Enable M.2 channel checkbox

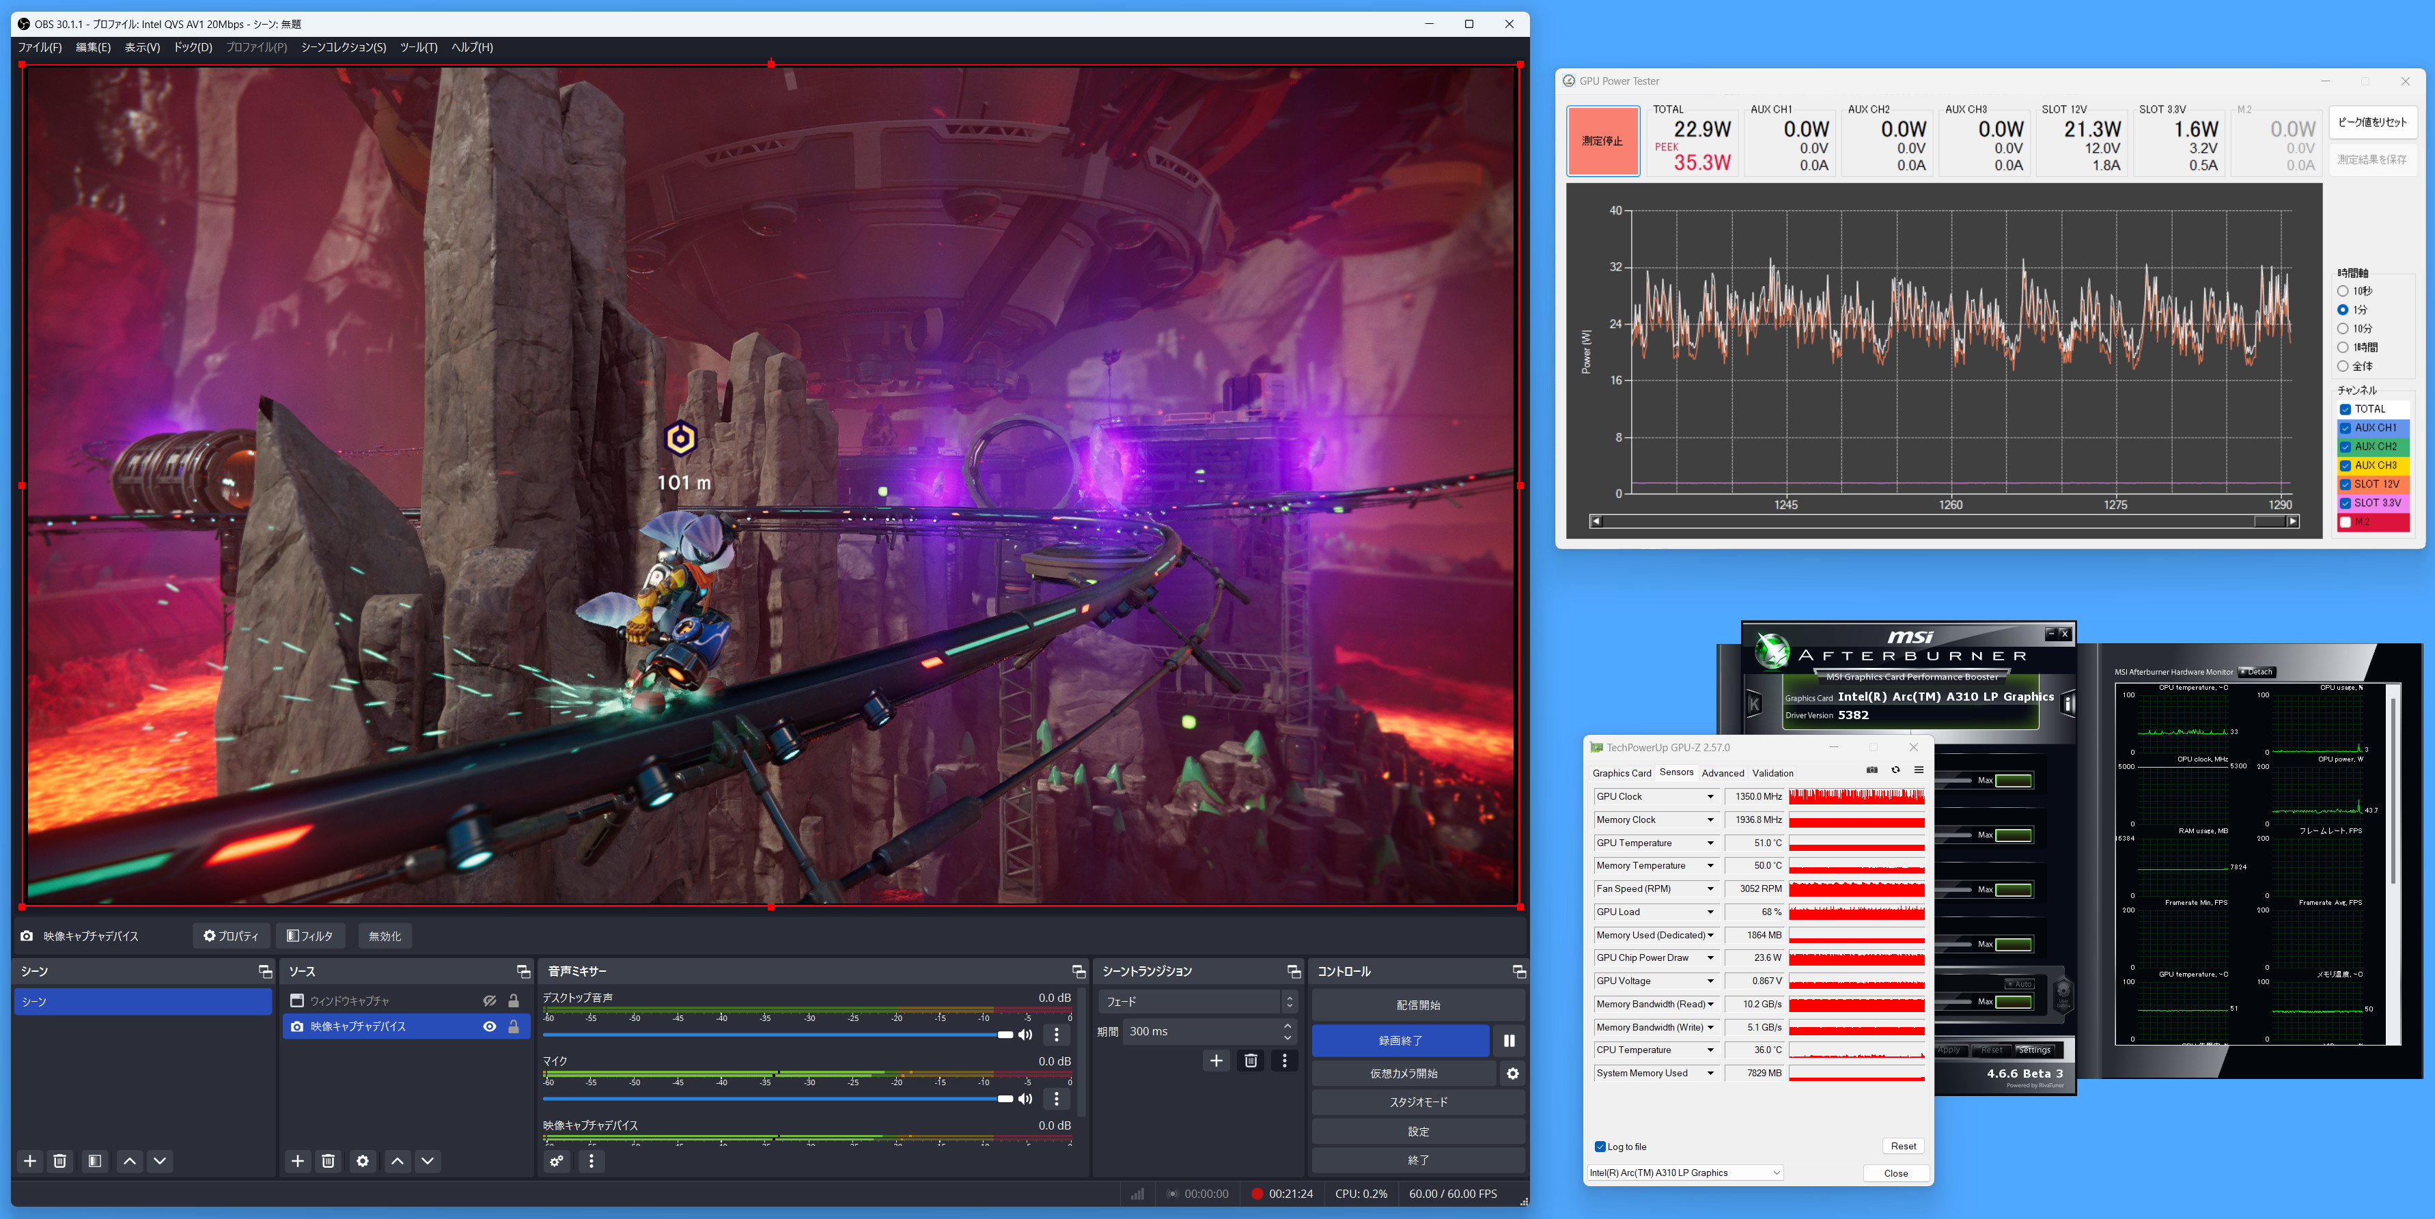[2346, 522]
